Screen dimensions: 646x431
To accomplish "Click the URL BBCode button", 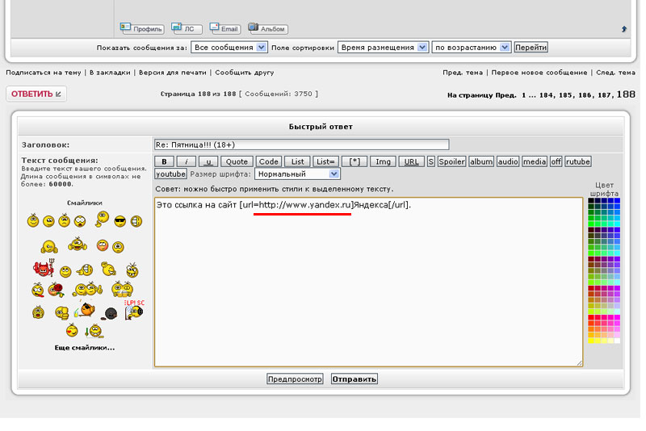I will 411,161.
